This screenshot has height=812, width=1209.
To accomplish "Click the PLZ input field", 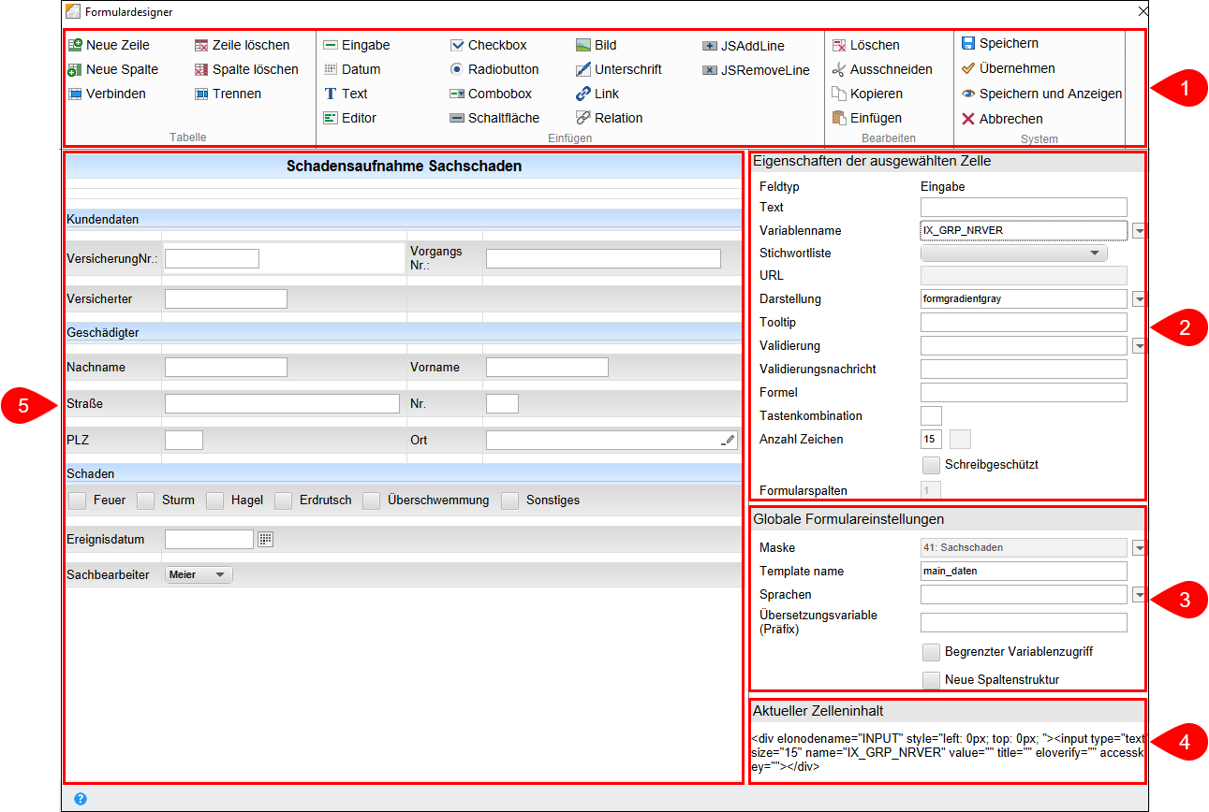I will [x=184, y=441].
